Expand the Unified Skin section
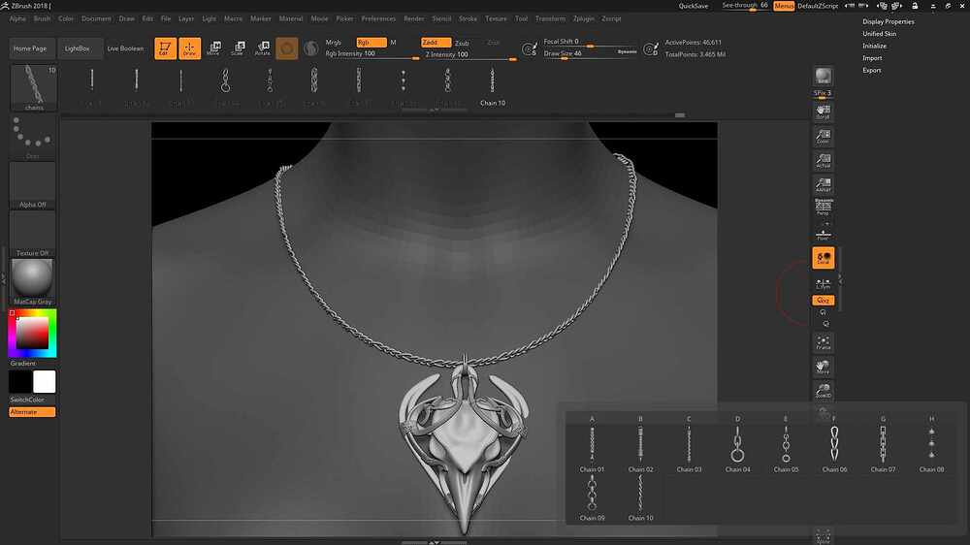Viewport: 970px width, 545px height. tap(879, 33)
